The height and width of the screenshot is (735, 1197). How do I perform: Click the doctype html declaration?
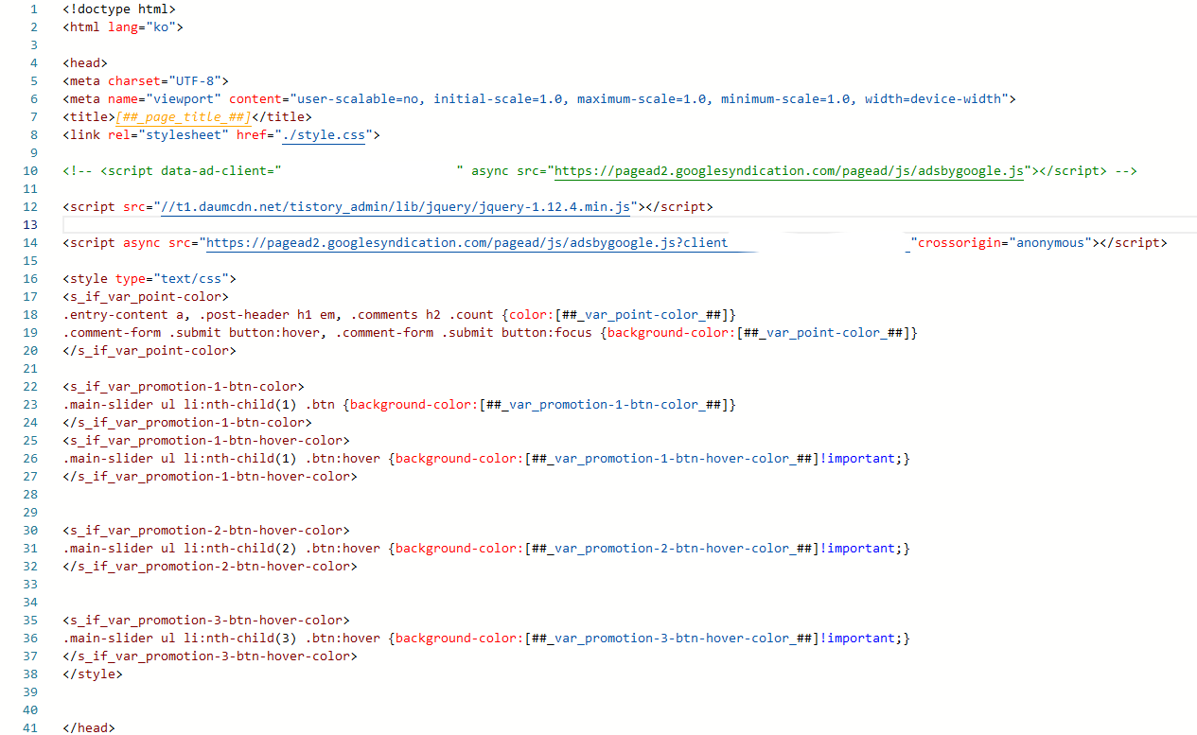119,9
